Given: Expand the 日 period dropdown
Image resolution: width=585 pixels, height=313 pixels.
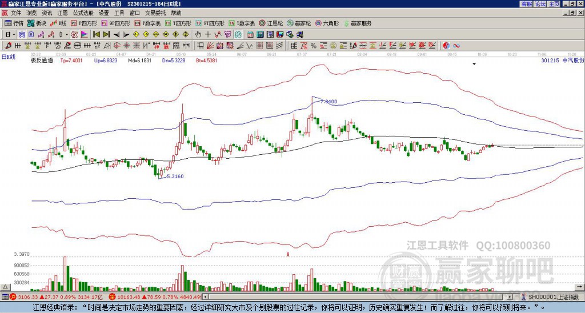Looking at the screenshot, I should [14, 35].
